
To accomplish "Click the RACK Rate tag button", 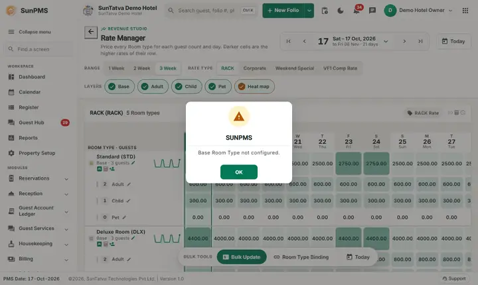I will 423,113.
